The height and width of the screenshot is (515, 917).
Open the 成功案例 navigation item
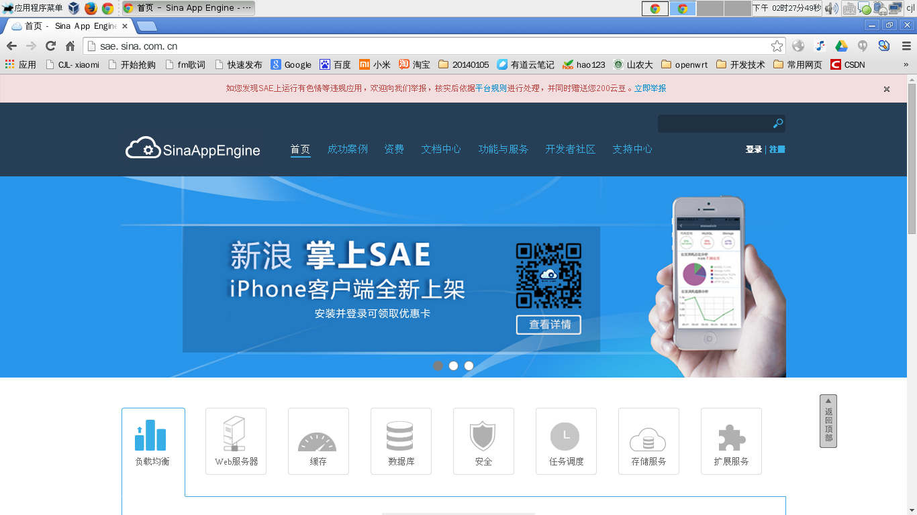coord(348,149)
